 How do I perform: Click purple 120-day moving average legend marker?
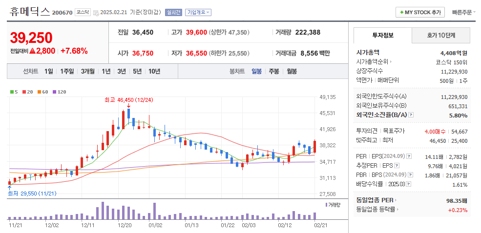(55, 92)
